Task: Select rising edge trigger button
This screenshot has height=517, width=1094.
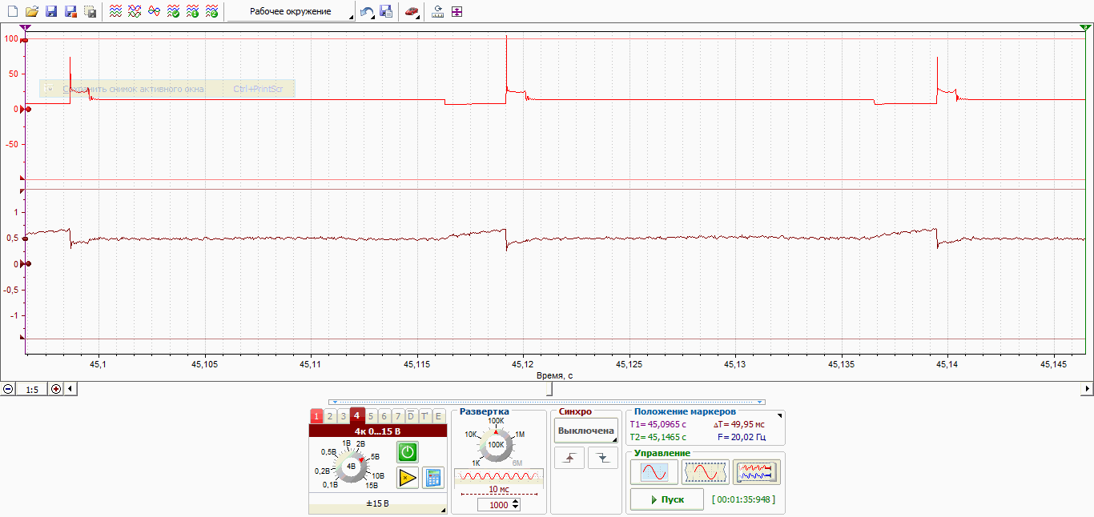Action: pos(569,458)
